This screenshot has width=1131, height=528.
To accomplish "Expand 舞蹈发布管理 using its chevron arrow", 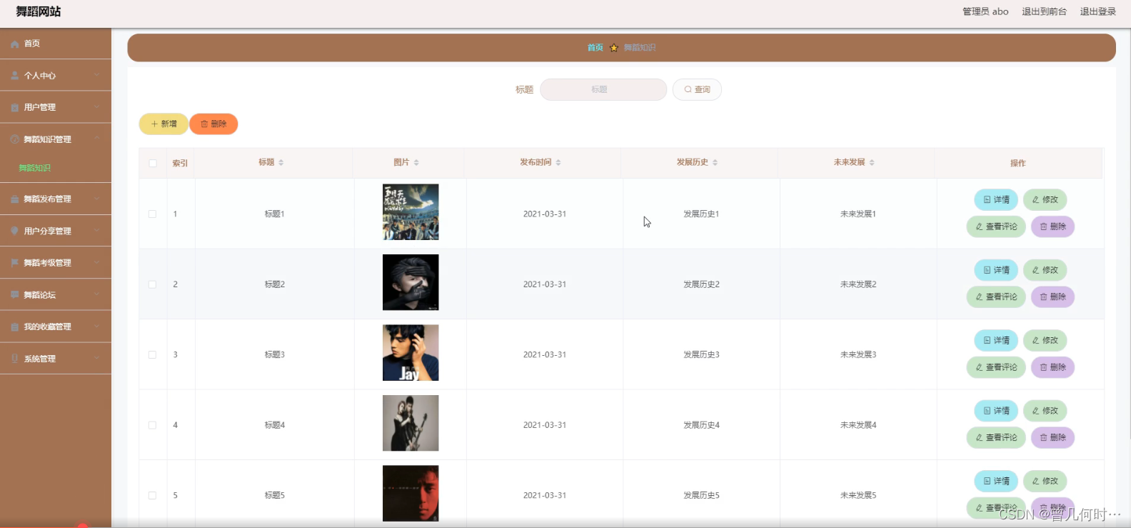I will (96, 199).
